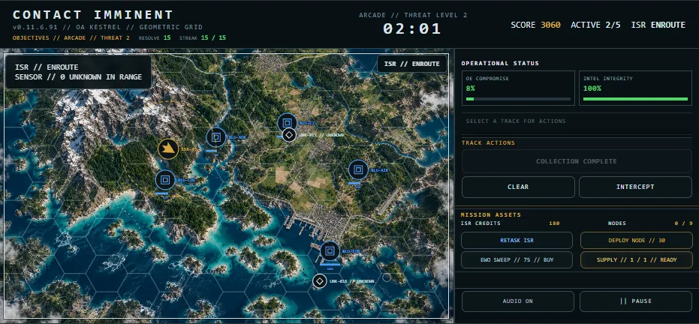Select the UNK-017 unknown track diamond
The width and height of the screenshot is (699, 324).
[x=289, y=134]
